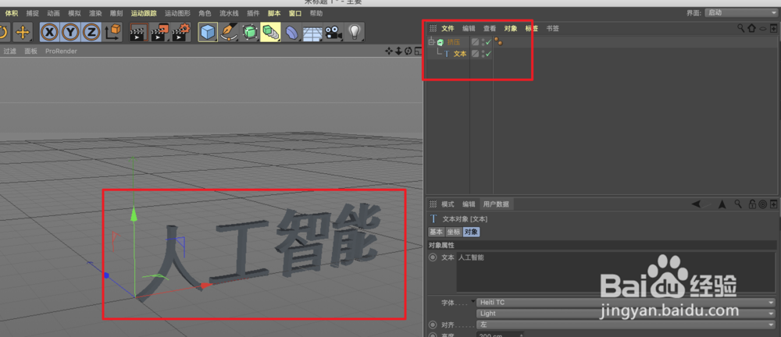
Task: Click Object Manager home path icon
Action: point(751,28)
